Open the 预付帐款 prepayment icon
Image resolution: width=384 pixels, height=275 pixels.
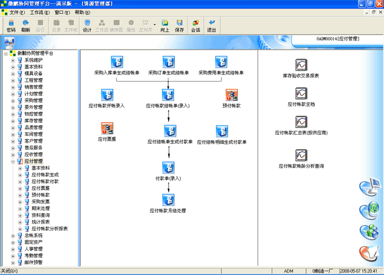[232, 95]
